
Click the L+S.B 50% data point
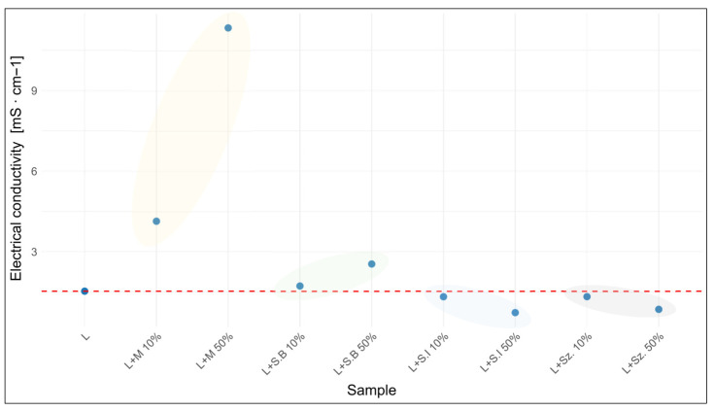click(371, 264)
